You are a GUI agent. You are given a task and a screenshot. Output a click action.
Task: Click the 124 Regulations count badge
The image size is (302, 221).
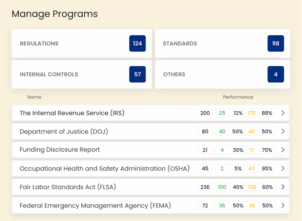click(137, 43)
